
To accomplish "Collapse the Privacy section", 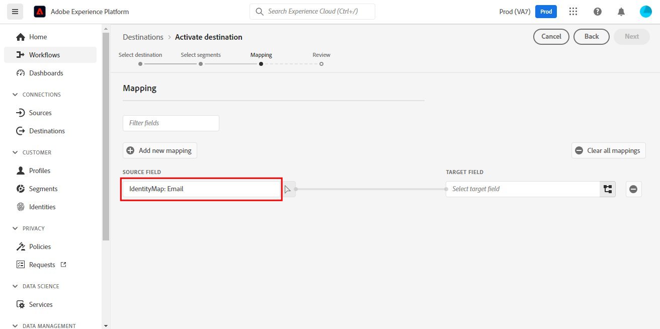I will [15, 228].
